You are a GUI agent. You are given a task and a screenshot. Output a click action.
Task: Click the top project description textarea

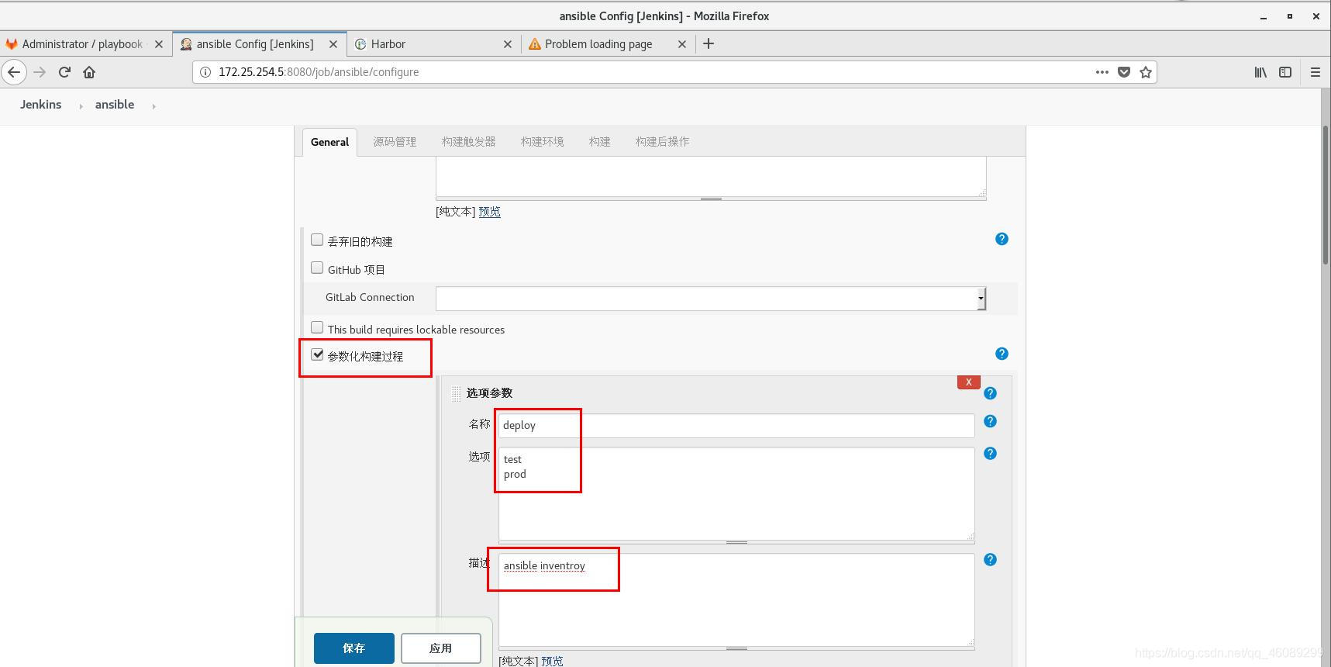tap(711, 176)
